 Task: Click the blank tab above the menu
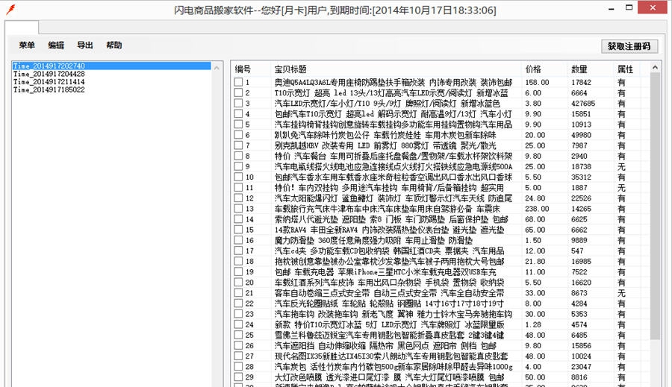click(22, 27)
